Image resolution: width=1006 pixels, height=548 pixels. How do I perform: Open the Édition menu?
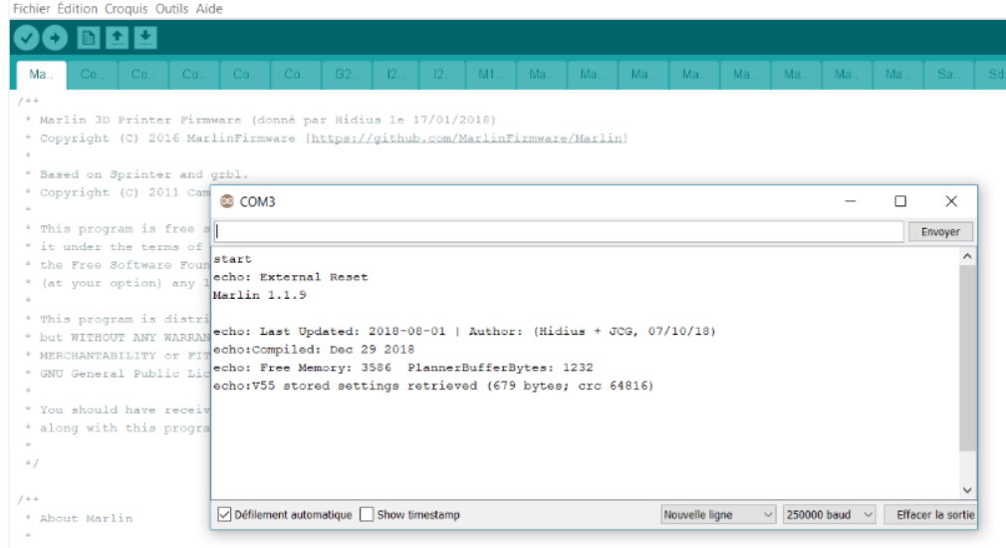(77, 9)
